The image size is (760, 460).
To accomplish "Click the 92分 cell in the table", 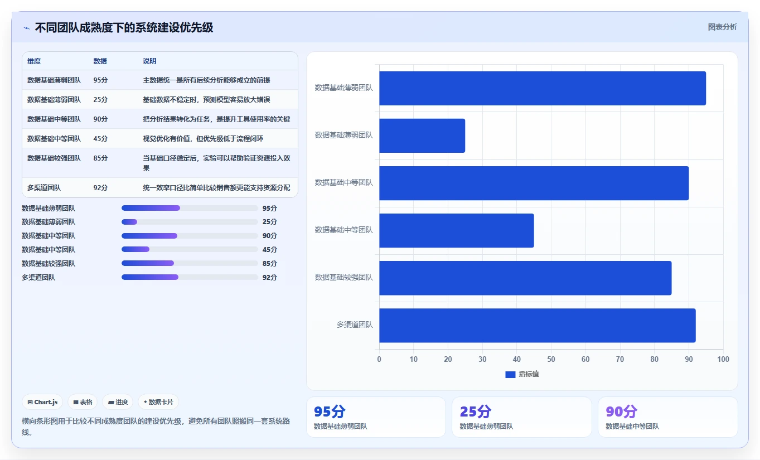I will [x=100, y=188].
